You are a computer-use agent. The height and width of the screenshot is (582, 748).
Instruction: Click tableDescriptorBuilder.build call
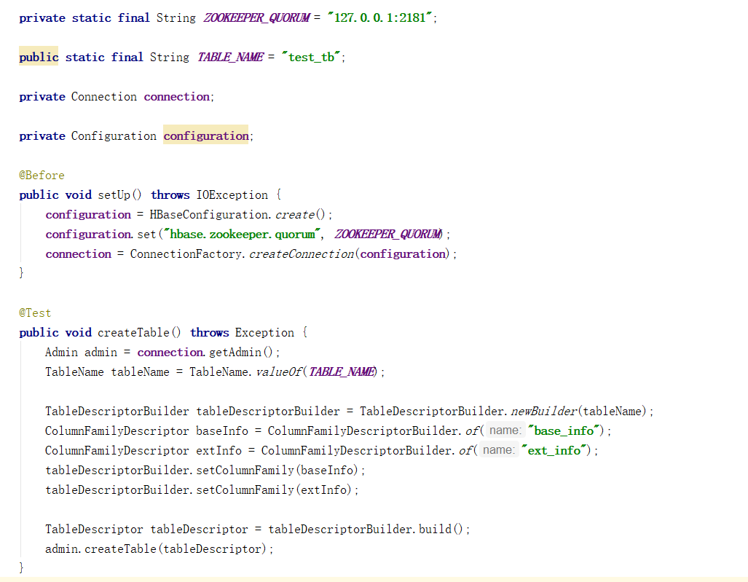[x=366, y=529]
